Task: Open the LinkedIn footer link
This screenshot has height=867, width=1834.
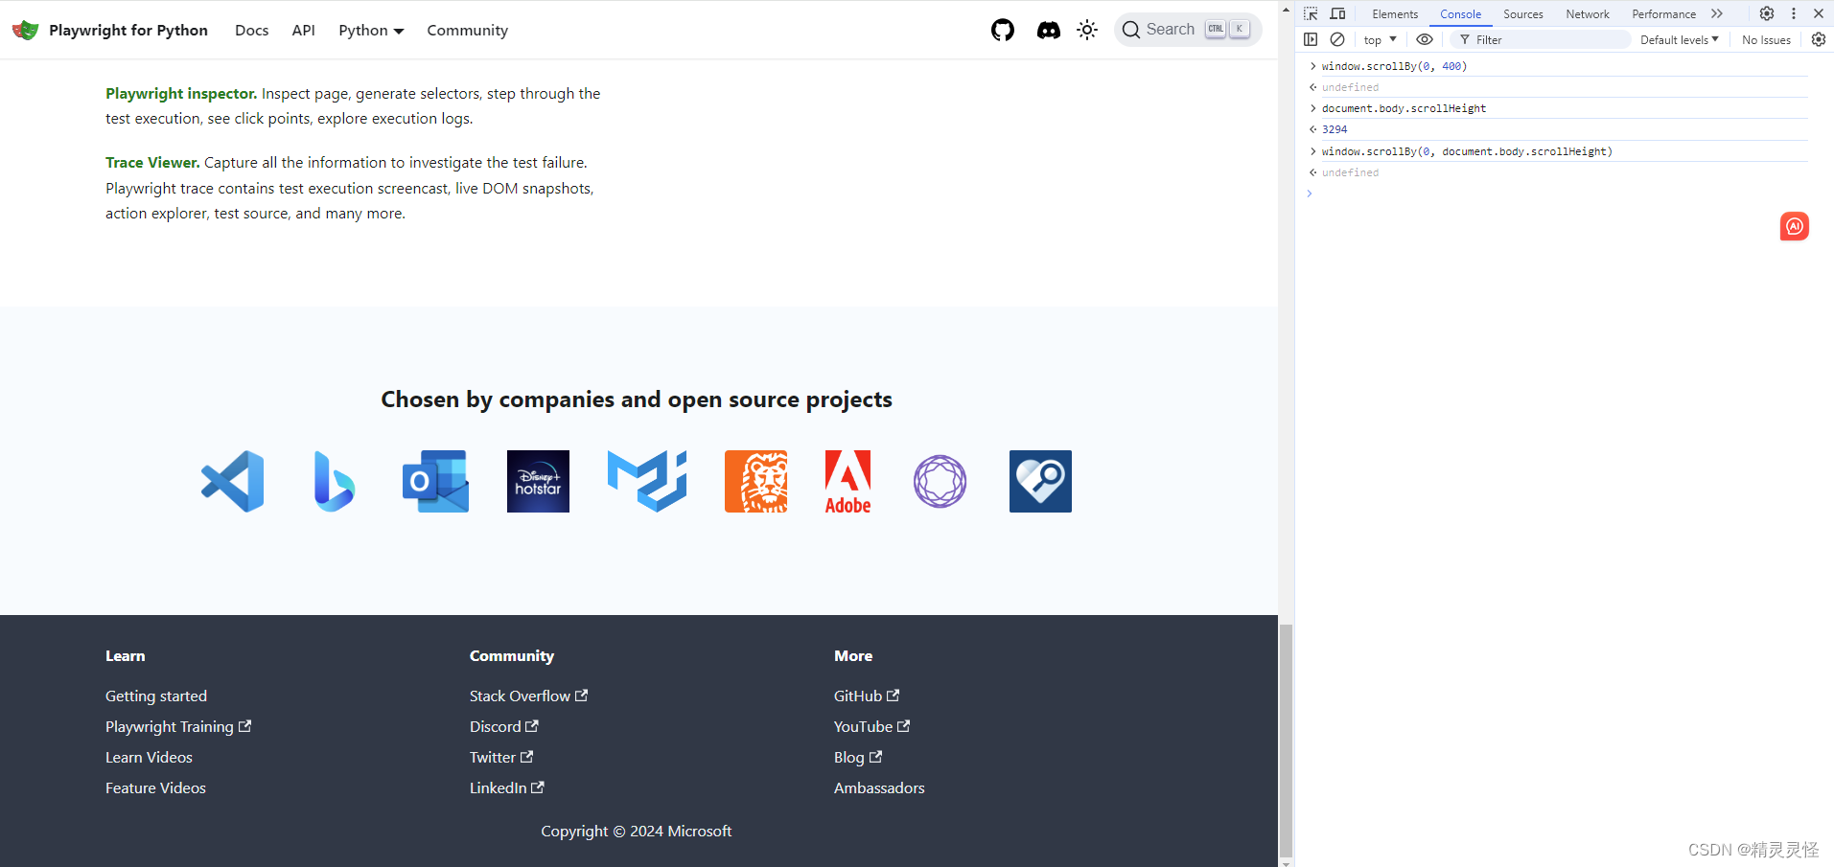Action: [507, 787]
